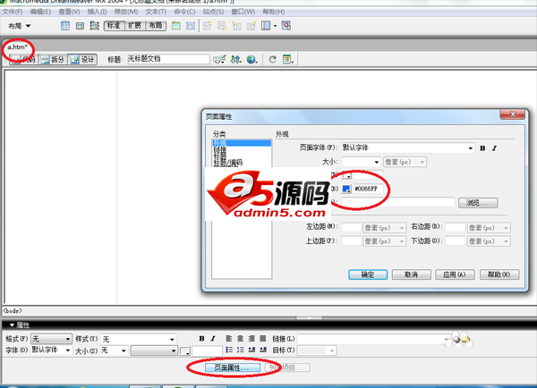
Task: Click insert row above icon
Action: coord(208,26)
